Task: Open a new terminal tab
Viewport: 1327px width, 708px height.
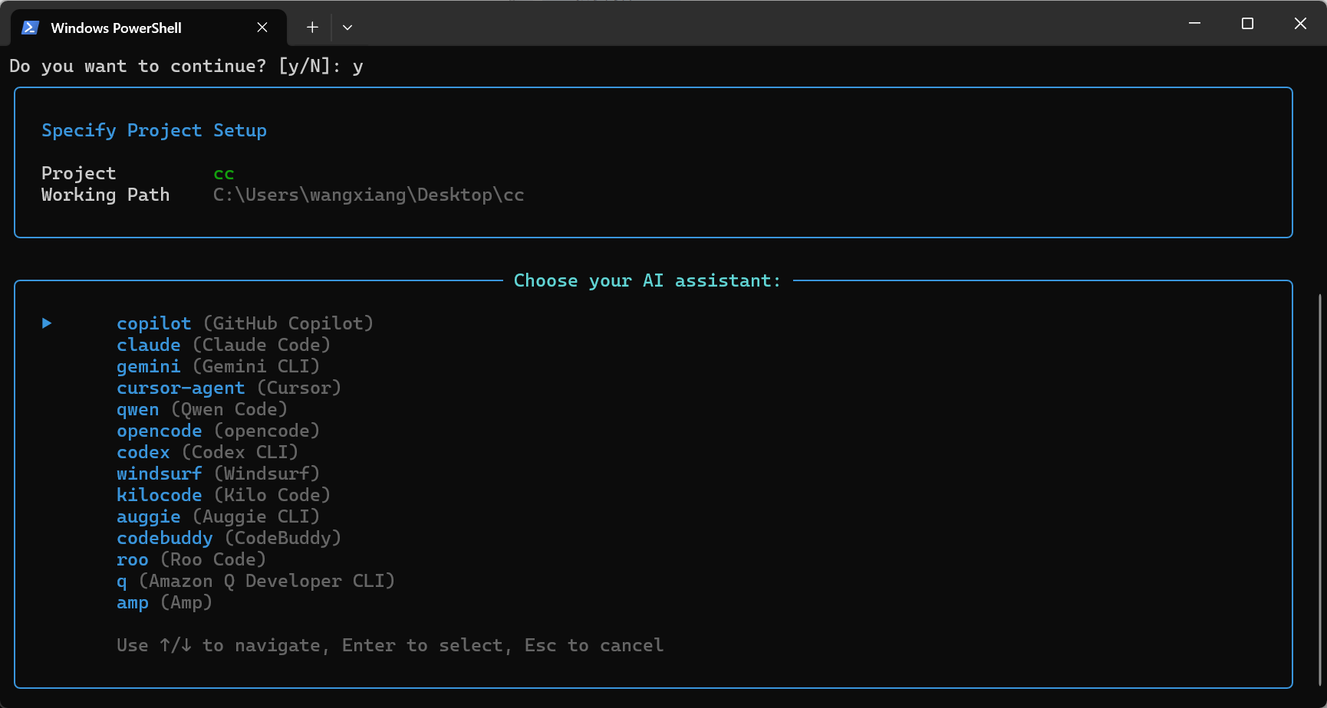Action: pyautogui.click(x=312, y=28)
